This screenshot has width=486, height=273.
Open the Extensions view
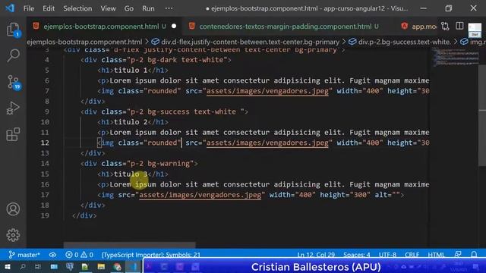point(13,135)
